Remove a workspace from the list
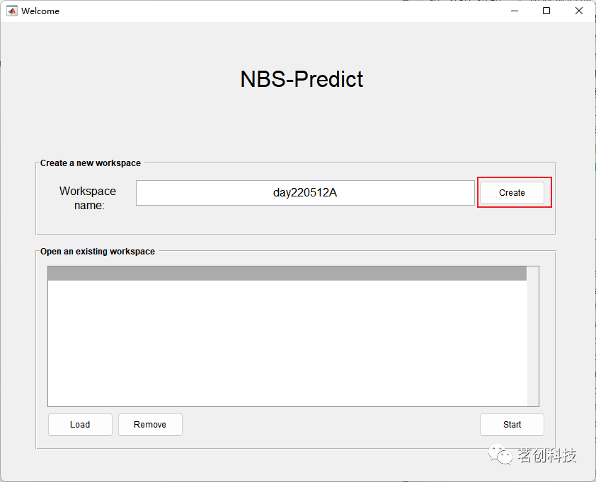 tap(150, 425)
